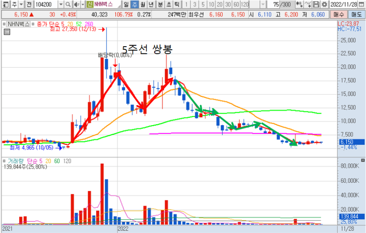
Task: Save chart settings with the floppy disk icon
Action: click(316, 4)
